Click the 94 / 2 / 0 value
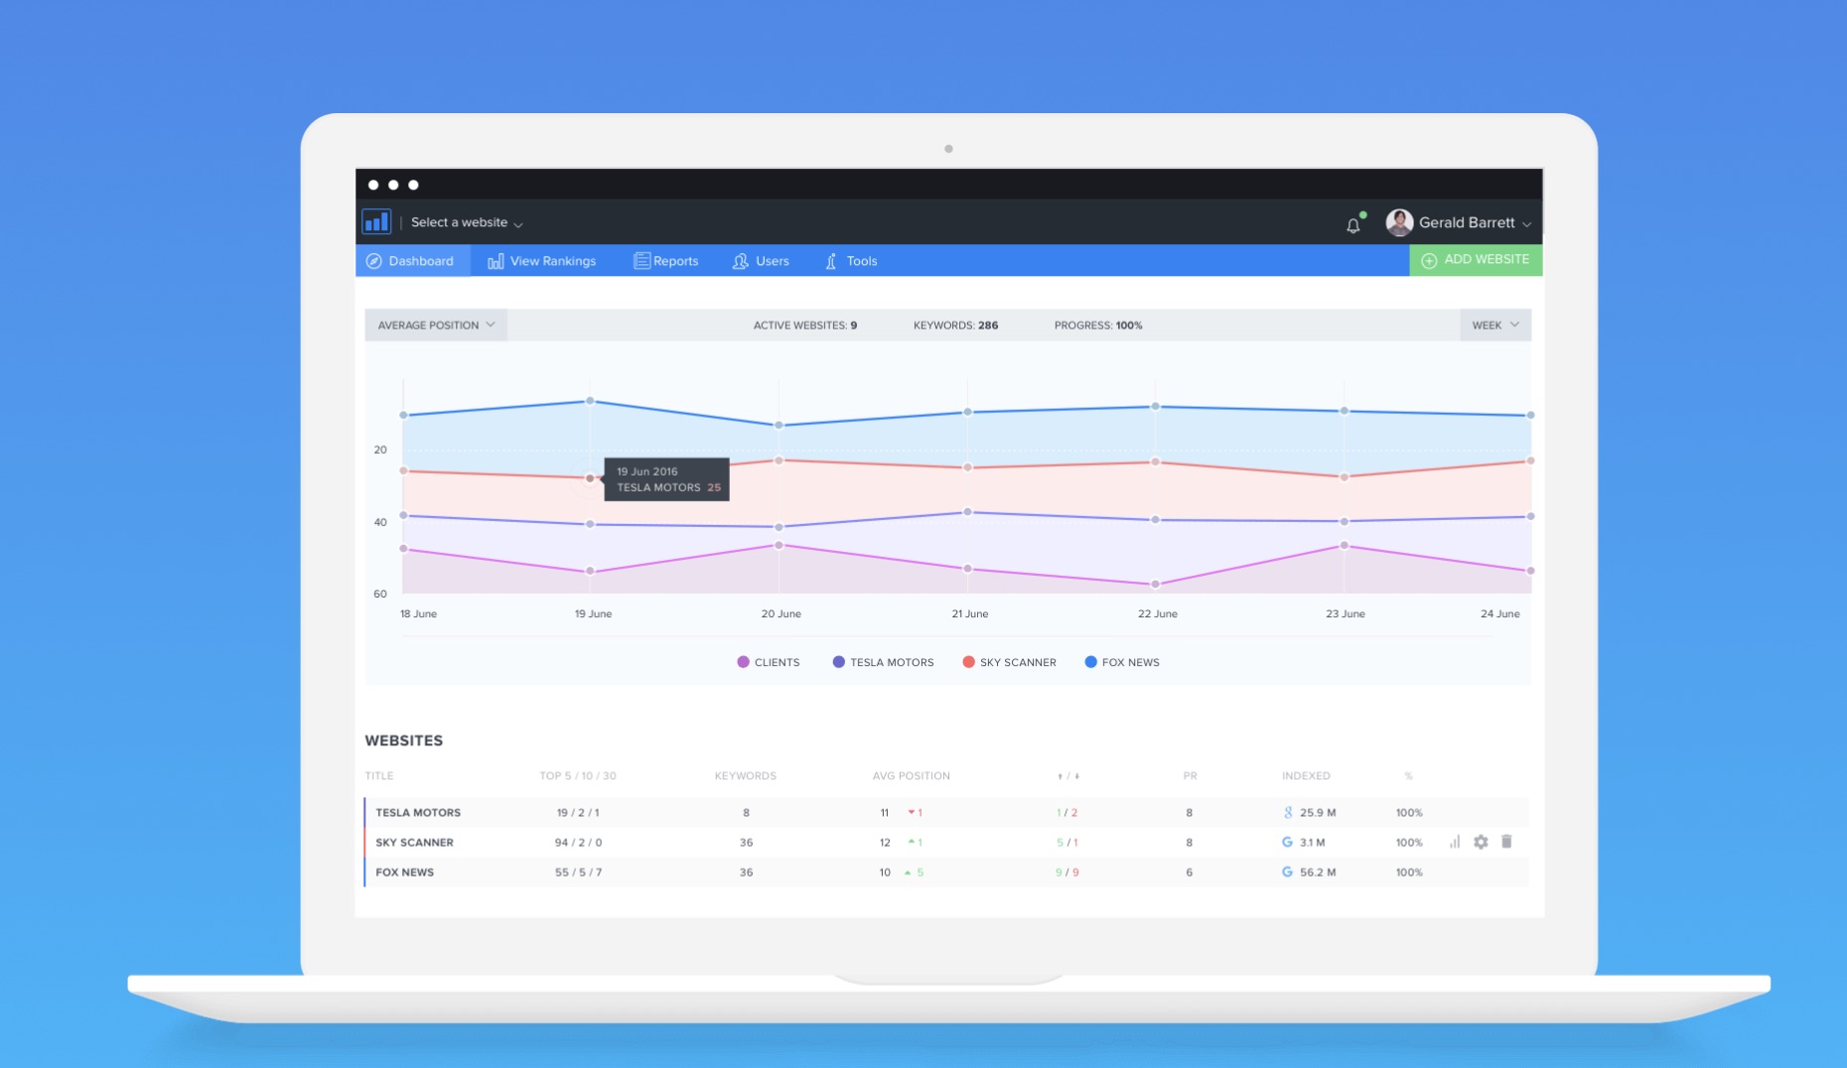This screenshot has width=1847, height=1068. (578, 843)
